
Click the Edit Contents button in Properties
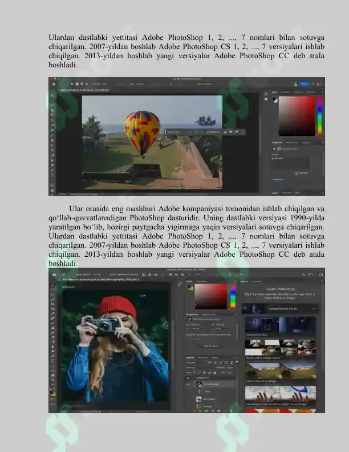(x=211, y=346)
